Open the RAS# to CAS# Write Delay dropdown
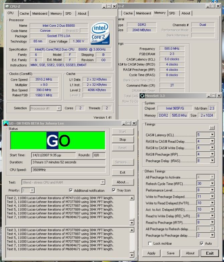Screen dimensions: 224x262 point(212,148)
